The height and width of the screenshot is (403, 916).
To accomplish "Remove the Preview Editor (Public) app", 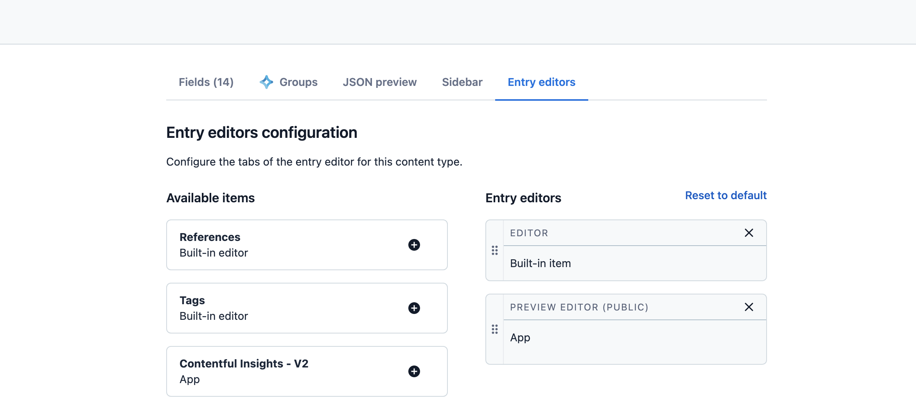I will pos(749,307).
